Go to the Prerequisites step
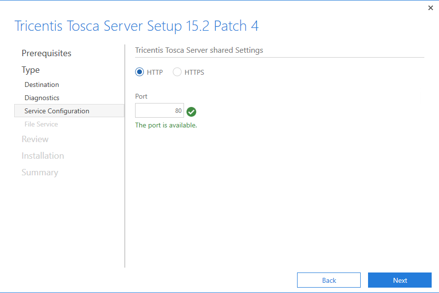The image size is (439, 293). point(46,53)
